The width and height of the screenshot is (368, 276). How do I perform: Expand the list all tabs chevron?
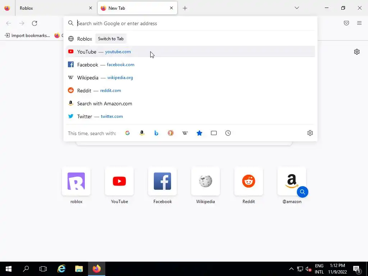pos(296,8)
